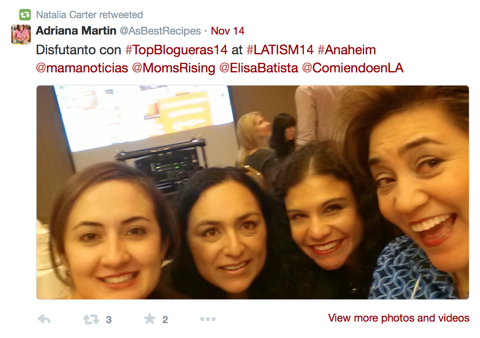Viewport: 480px width, 338px height.
Task: Visit the @mamanoticias mention
Action: (x=82, y=68)
